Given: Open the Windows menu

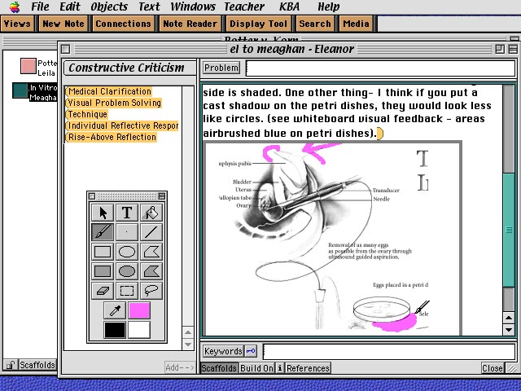Looking at the screenshot, I should pos(193,7).
